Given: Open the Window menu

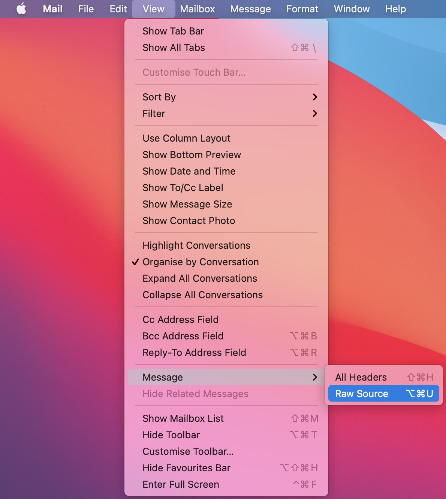Looking at the screenshot, I should point(352,9).
